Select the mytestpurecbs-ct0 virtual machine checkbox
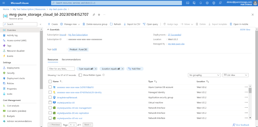This screenshot has height=127, width=258. pos(50,103)
